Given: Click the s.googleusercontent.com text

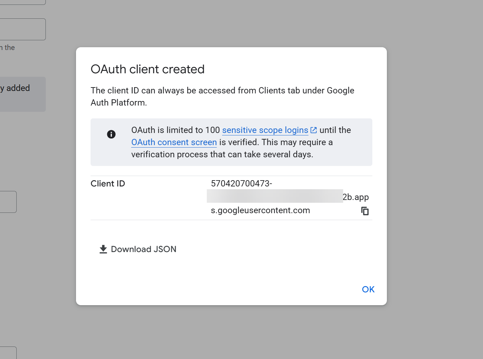Looking at the screenshot, I should click(x=260, y=210).
